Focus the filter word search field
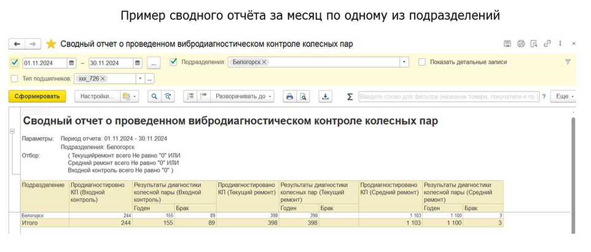Viewport: 591px width, 252px height. (449, 96)
